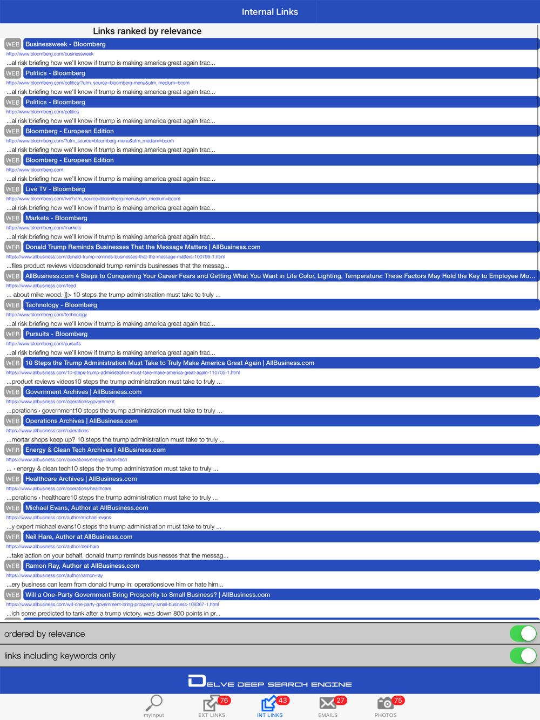Click WEB badge beside Healthcare Archives
The image size is (540, 720).
point(12,479)
